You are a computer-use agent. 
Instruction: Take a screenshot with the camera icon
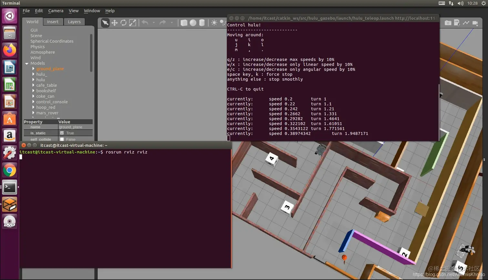(448, 23)
